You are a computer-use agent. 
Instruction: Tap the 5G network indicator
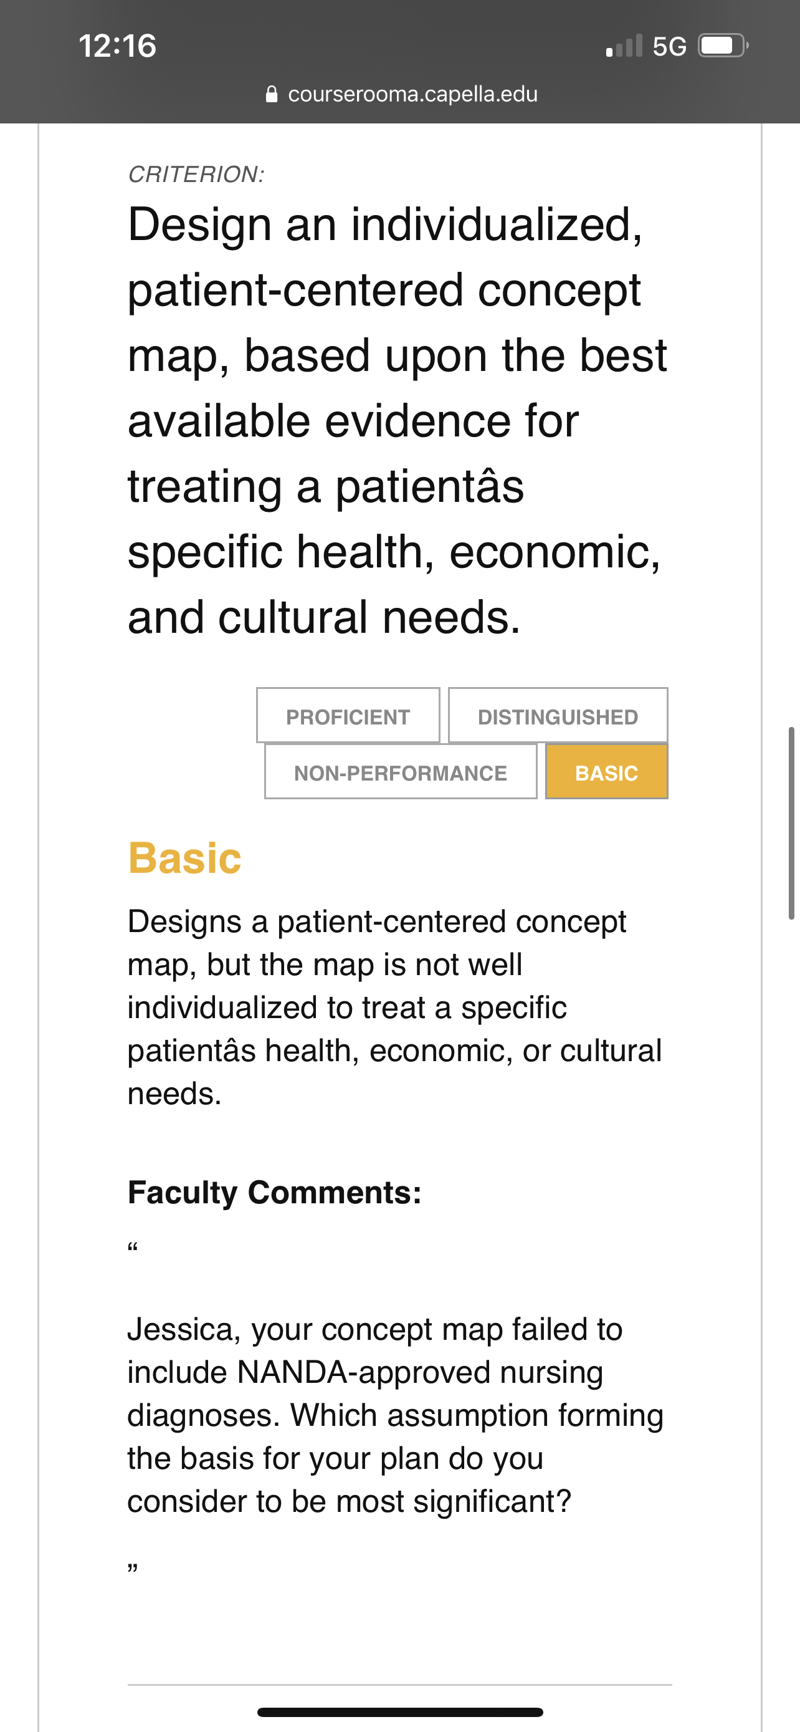click(x=670, y=46)
